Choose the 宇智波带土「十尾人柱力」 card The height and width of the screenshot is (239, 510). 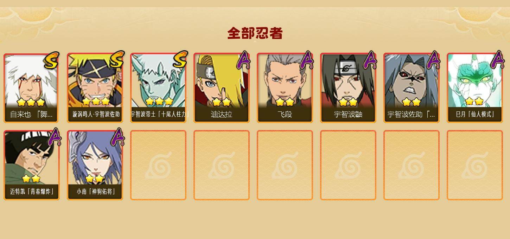click(x=158, y=88)
